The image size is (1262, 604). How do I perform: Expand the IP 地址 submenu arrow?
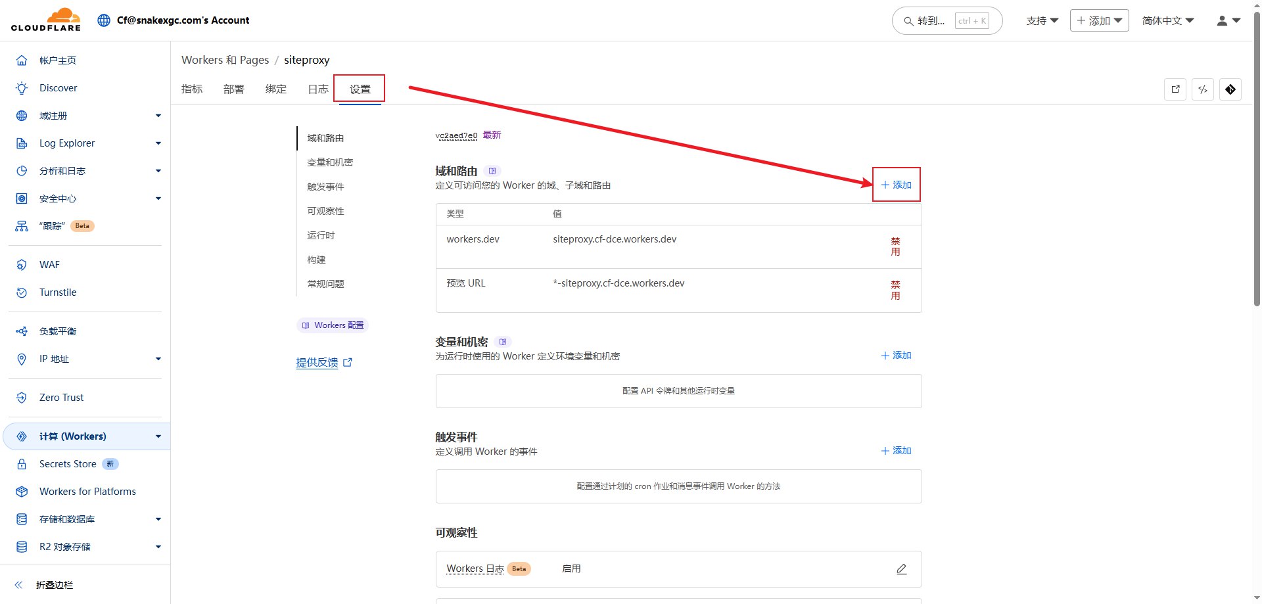[x=158, y=359]
